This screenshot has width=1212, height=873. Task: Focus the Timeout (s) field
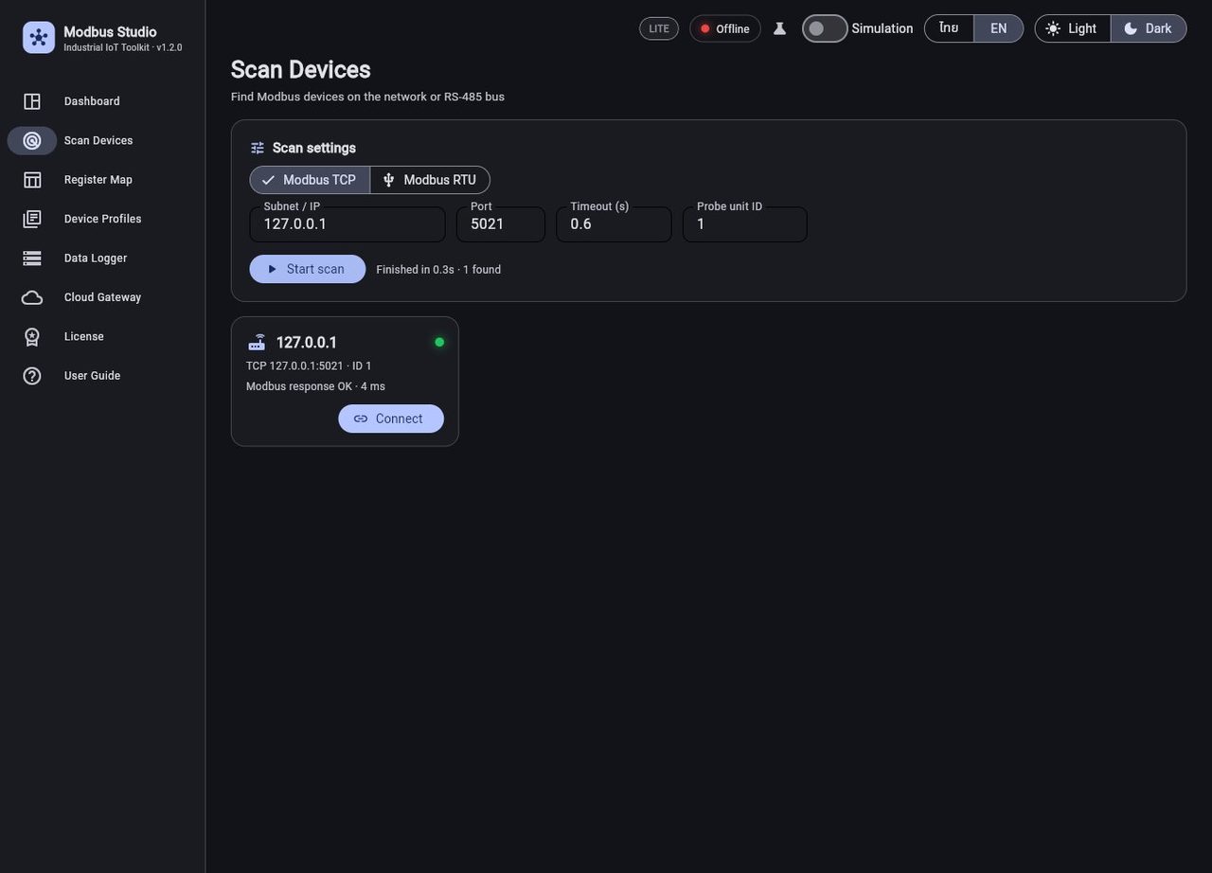click(614, 224)
